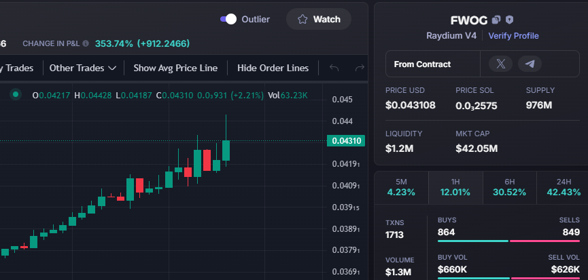Click the buy volume $660K
The width and height of the screenshot is (588, 280).
(452, 270)
